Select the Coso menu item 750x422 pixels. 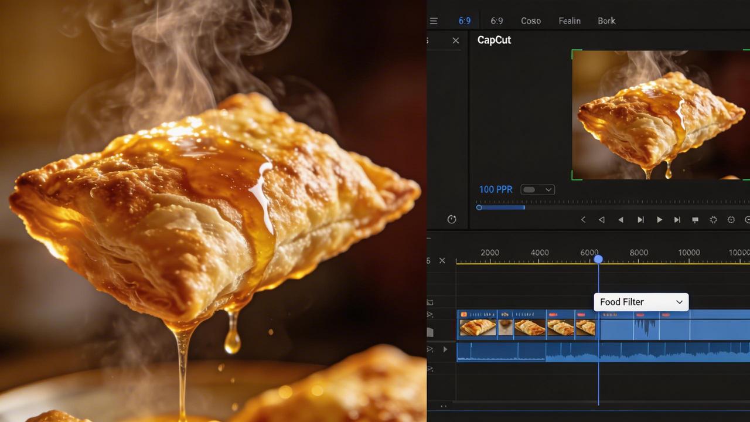[x=530, y=21]
